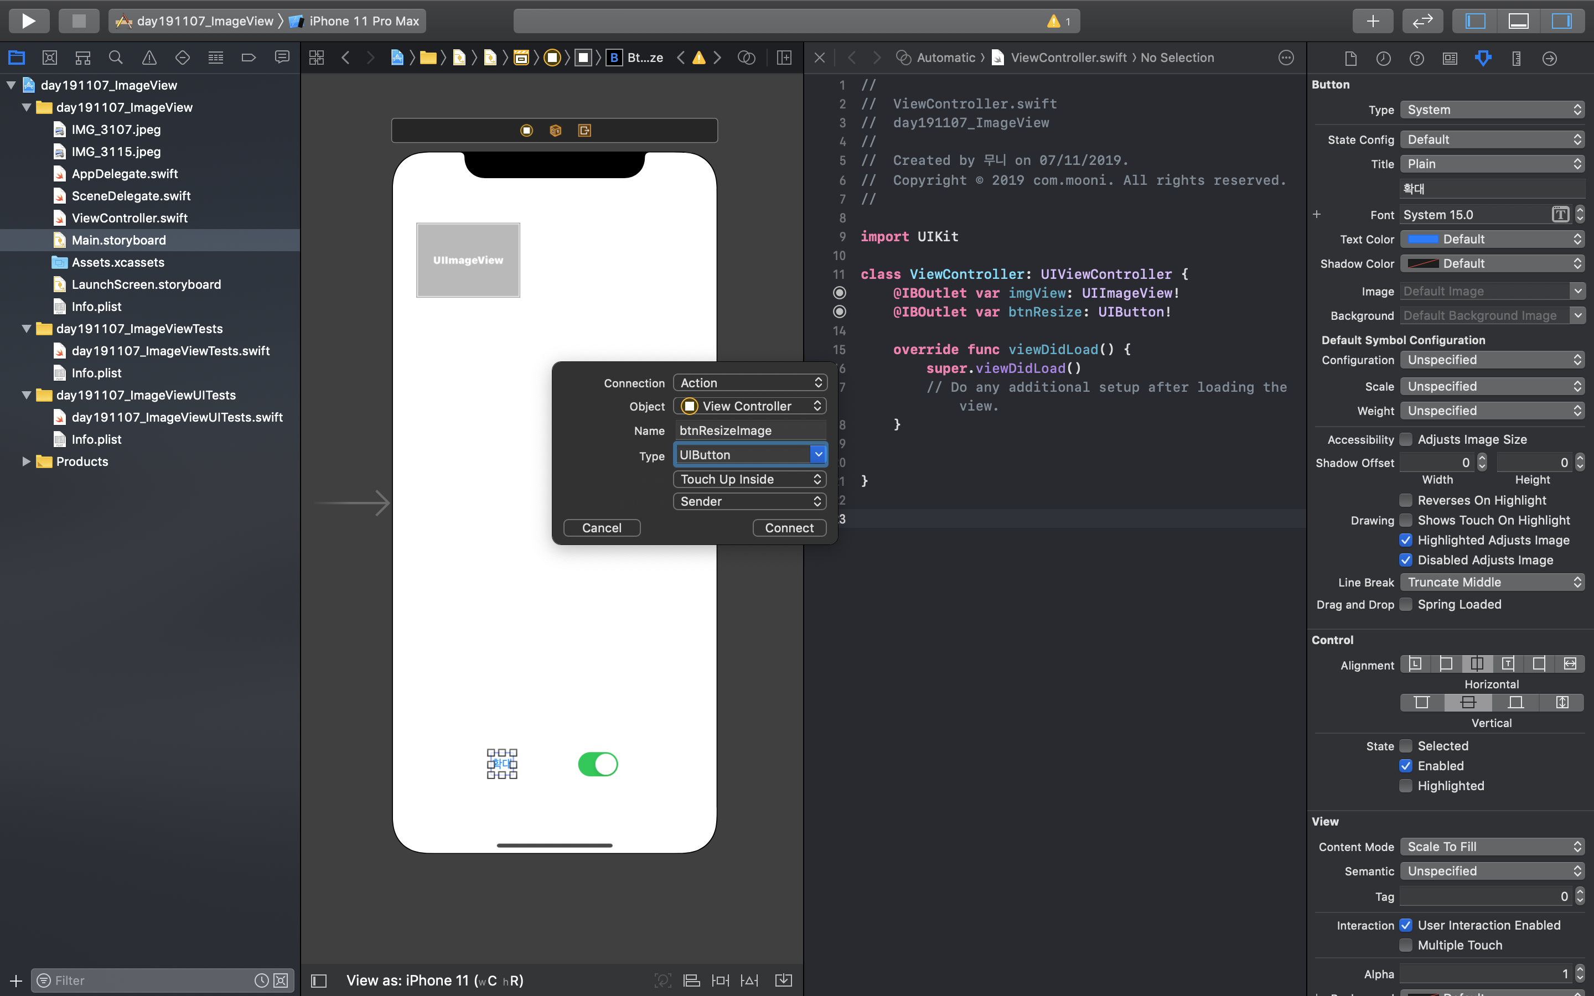Open Assets.xcassets in the navigator
The height and width of the screenshot is (996, 1594).
[118, 262]
